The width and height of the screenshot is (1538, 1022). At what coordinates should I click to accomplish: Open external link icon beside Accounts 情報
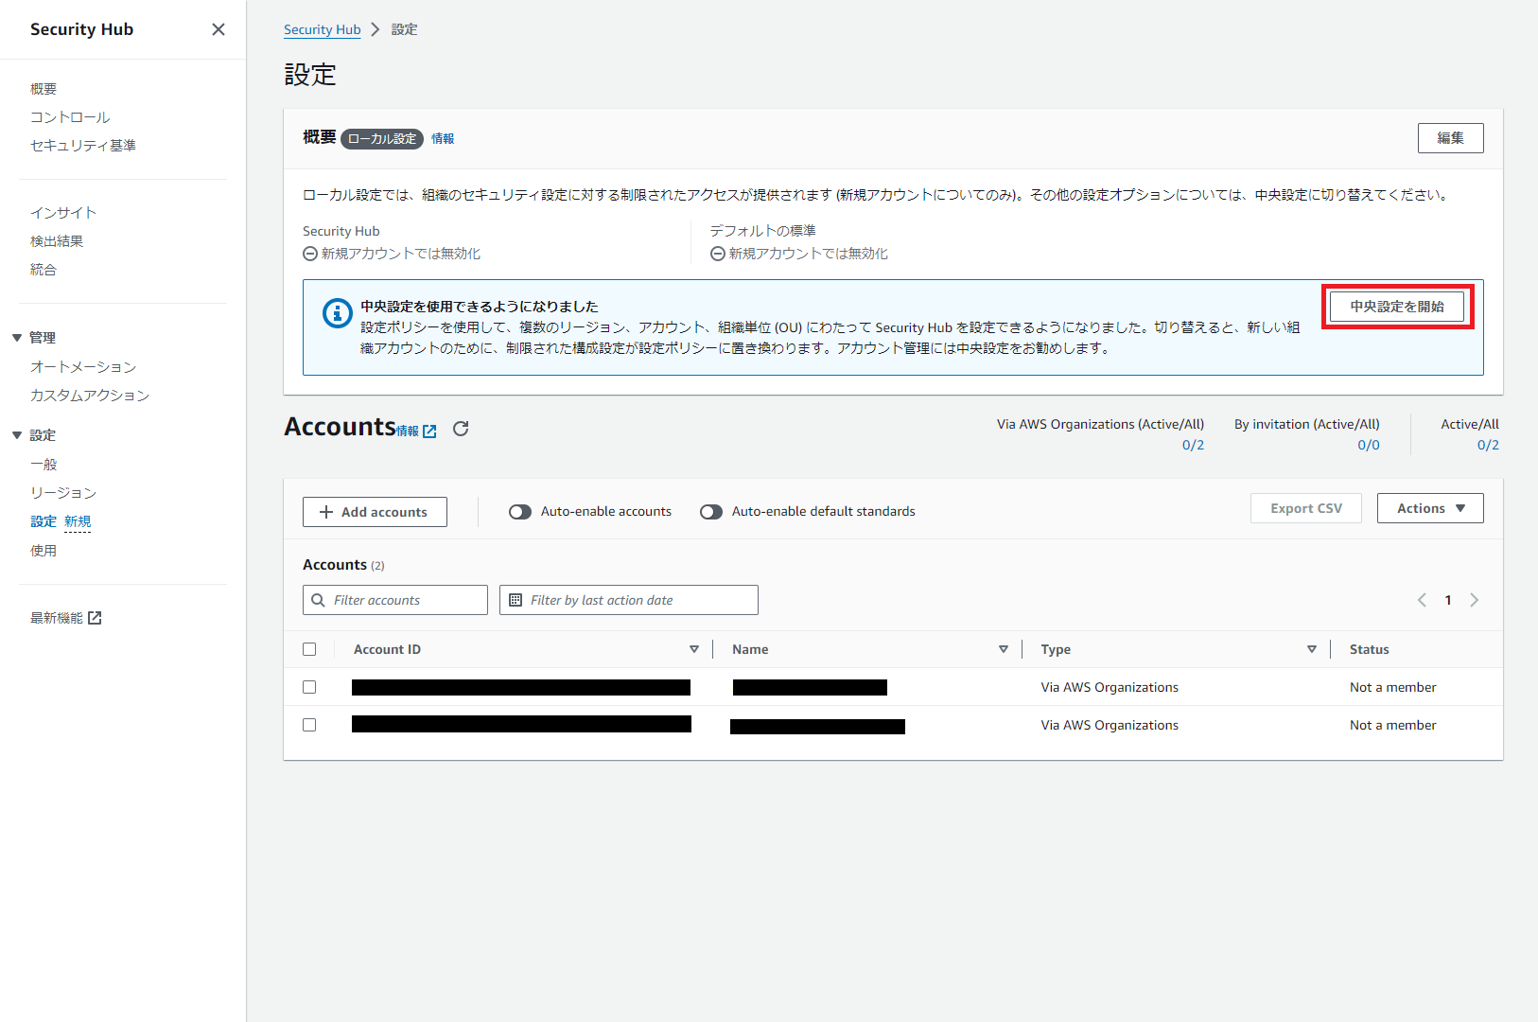pyautogui.click(x=429, y=432)
